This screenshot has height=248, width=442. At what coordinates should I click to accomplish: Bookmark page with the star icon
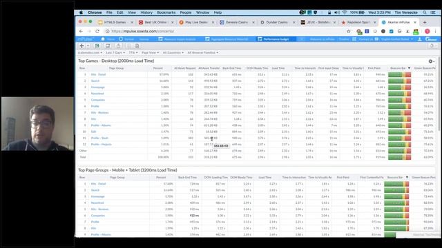tap(349, 31)
